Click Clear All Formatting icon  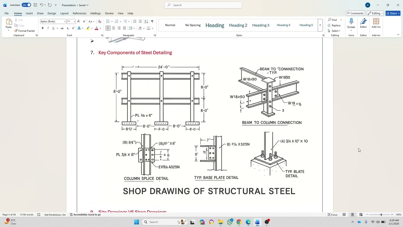click(99, 21)
